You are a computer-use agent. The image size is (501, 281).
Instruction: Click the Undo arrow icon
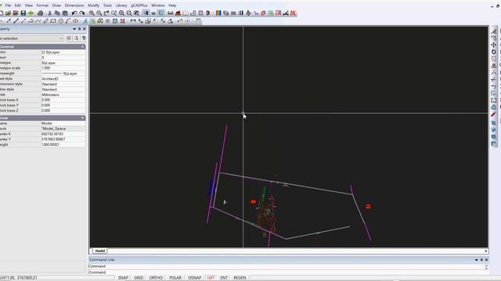(x=74, y=13)
